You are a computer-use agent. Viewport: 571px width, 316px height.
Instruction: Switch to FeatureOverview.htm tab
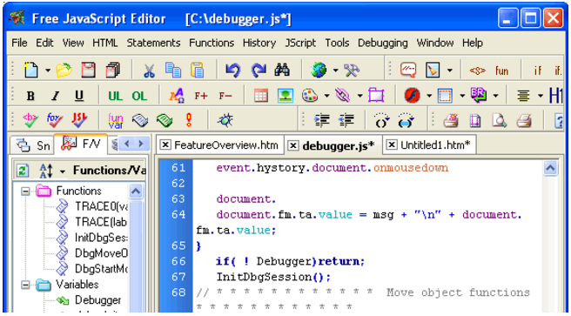pyautogui.click(x=220, y=145)
